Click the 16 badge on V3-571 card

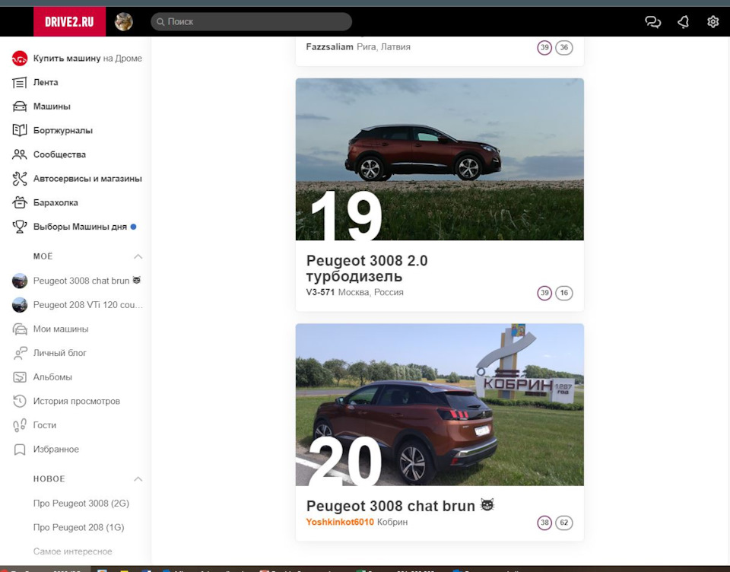coord(563,293)
